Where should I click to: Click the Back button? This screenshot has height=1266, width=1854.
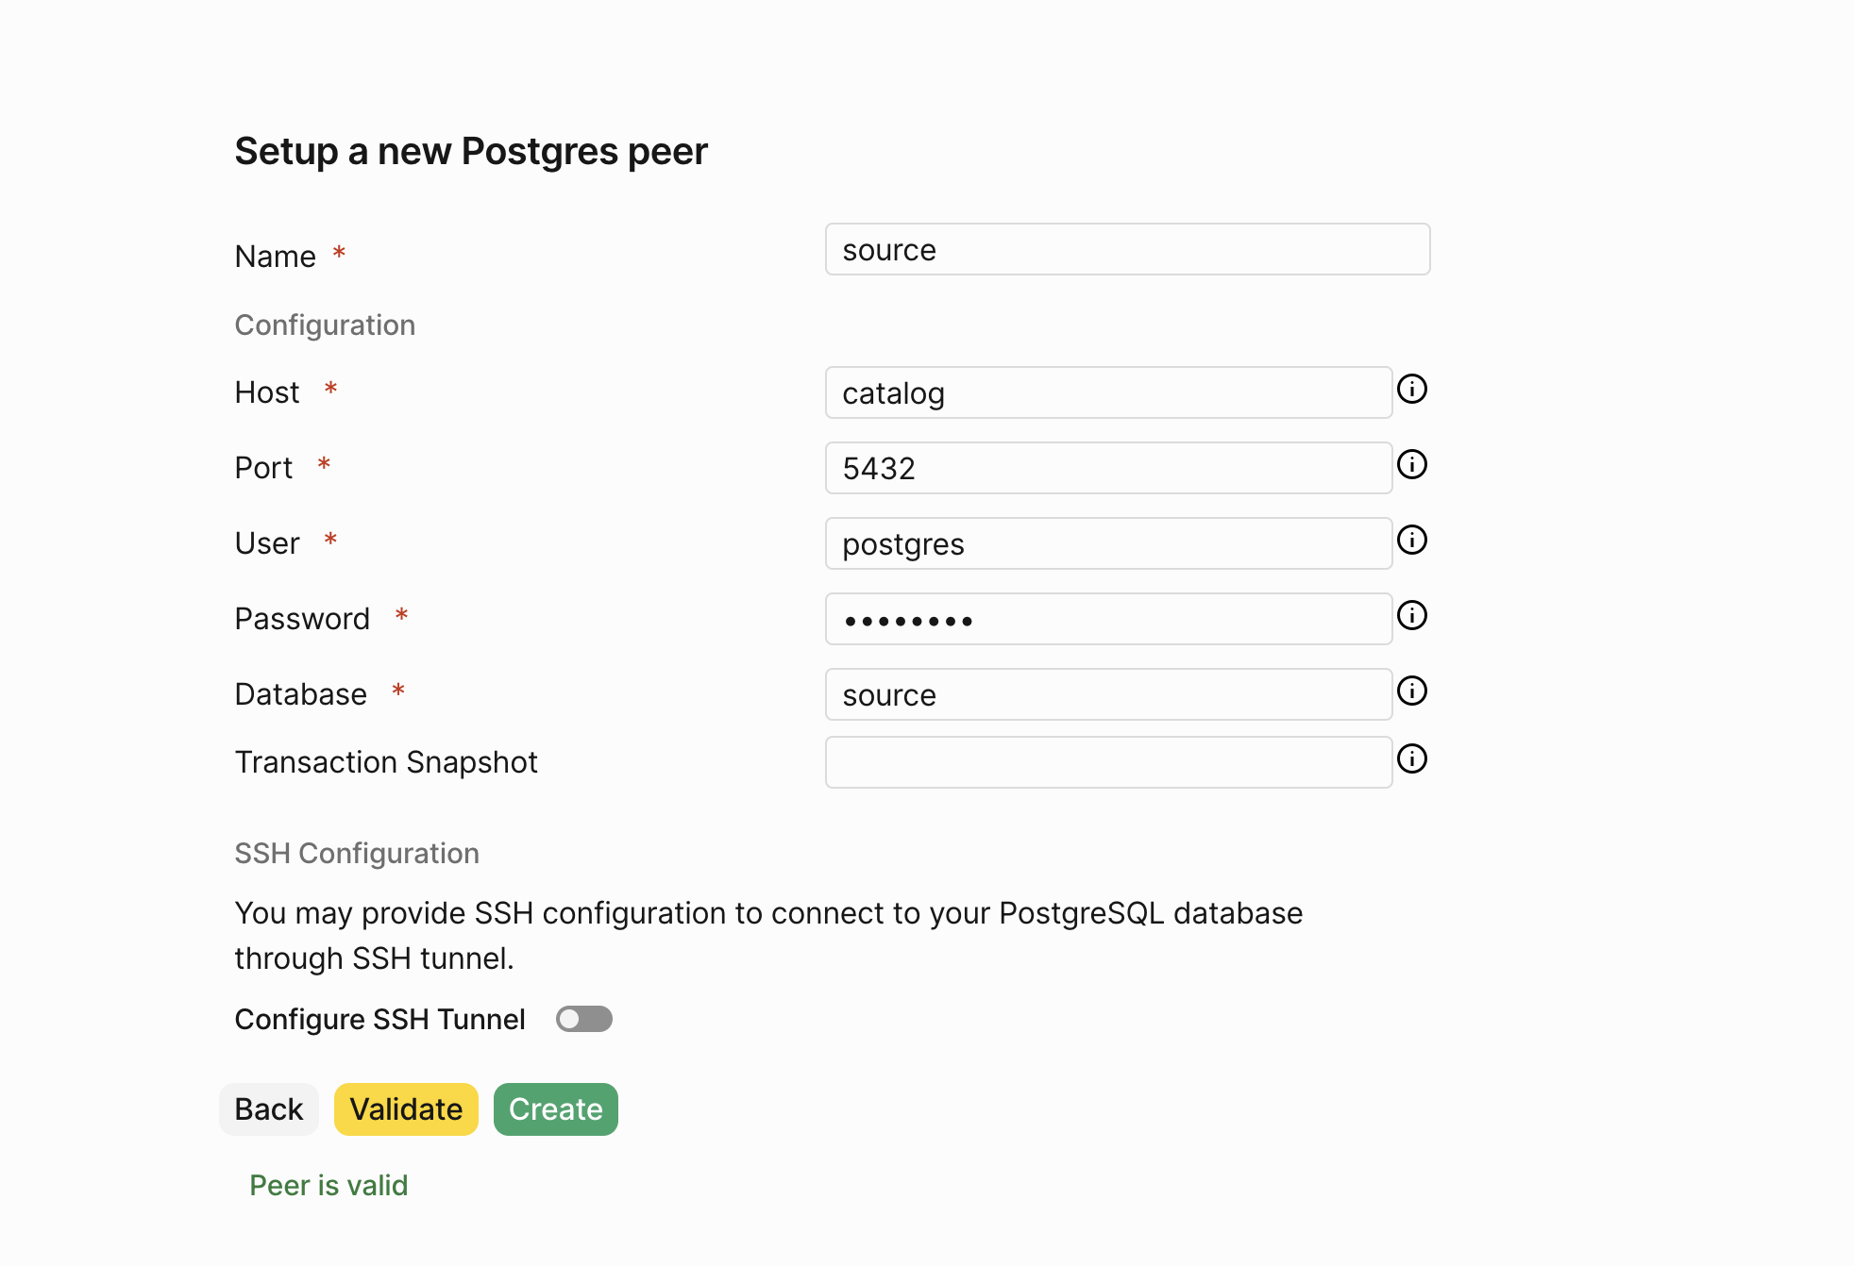[x=269, y=1109]
